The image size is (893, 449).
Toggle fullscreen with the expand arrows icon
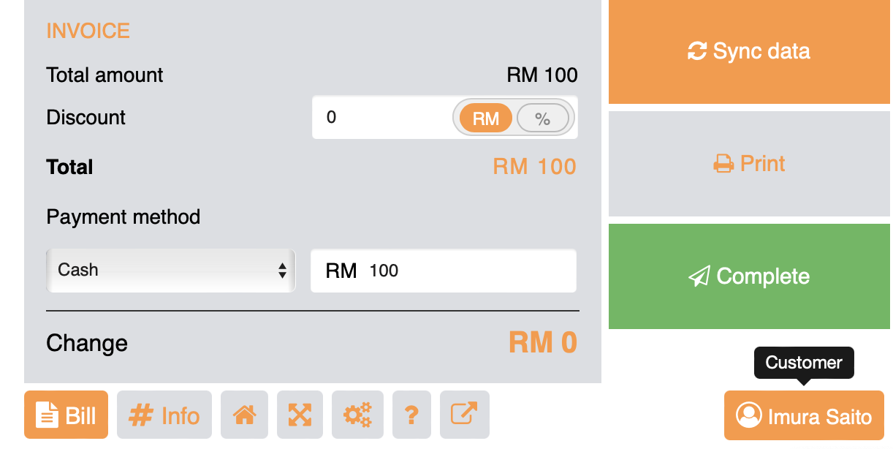click(x=300, y=415)
